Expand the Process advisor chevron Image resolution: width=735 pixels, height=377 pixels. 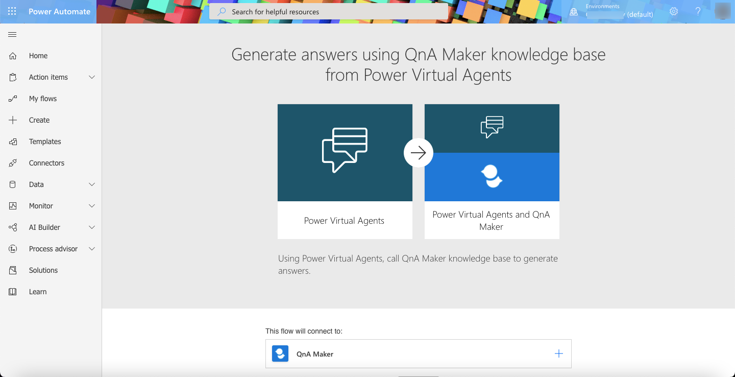[92, 249]
